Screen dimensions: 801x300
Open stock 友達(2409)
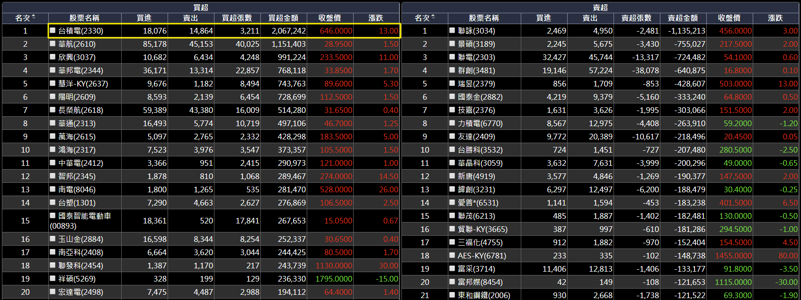[x=476, y=137]
